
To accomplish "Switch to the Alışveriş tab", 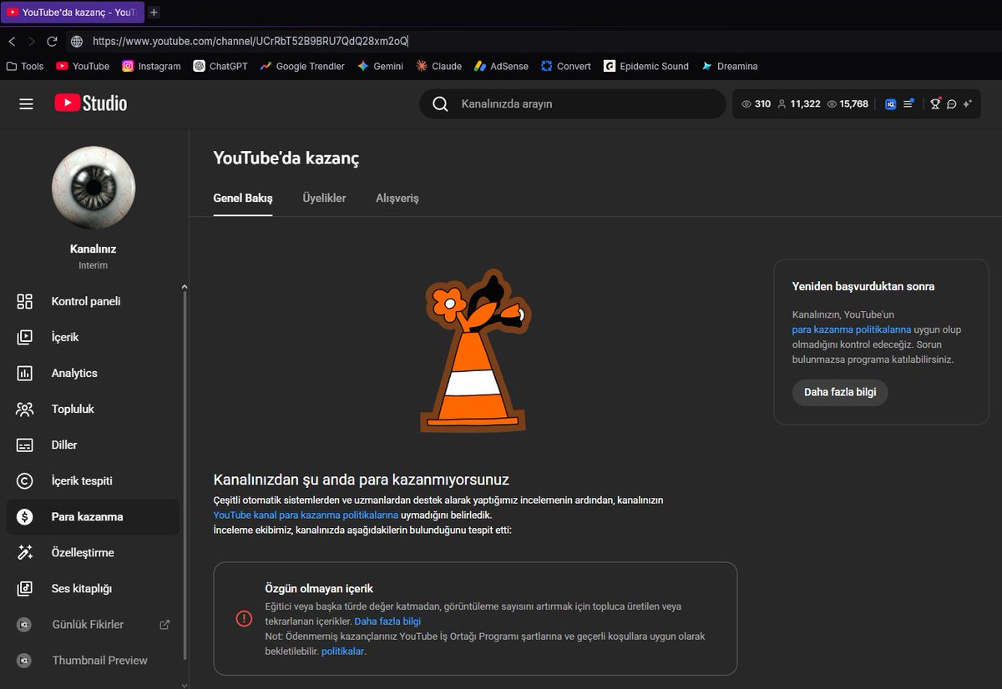I will click(397, 198).
